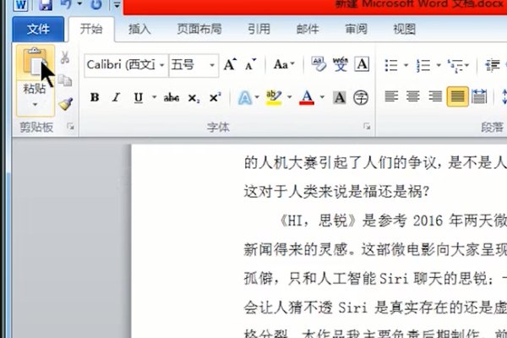Open the 字体 dialog launcher
The height and width of the screenshot is (338, 507).
(367, 127)
